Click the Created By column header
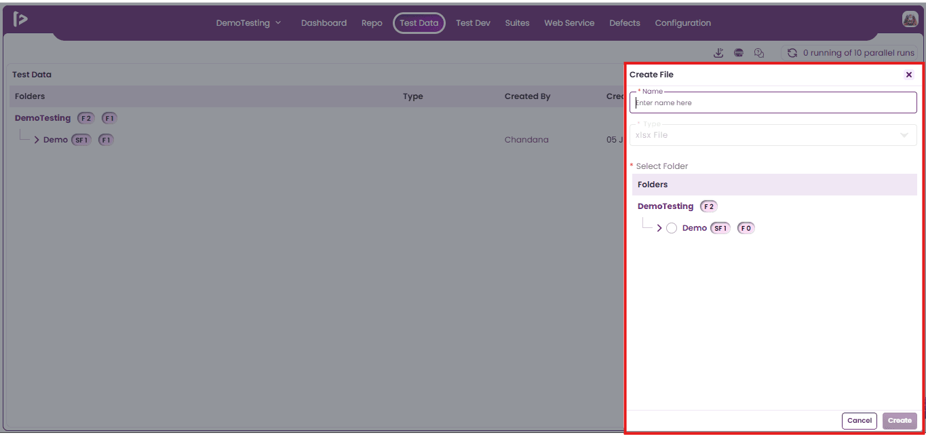The height and width of the screenshot is (435, 926). 528,96
